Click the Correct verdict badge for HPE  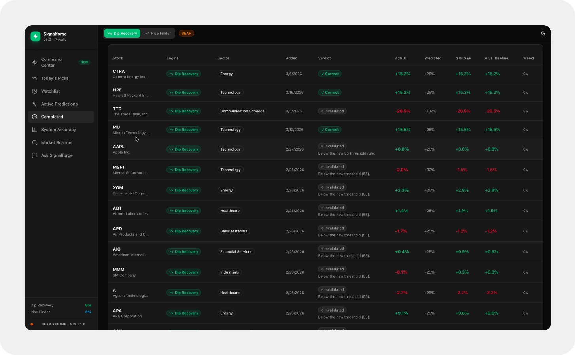(330, 93)
